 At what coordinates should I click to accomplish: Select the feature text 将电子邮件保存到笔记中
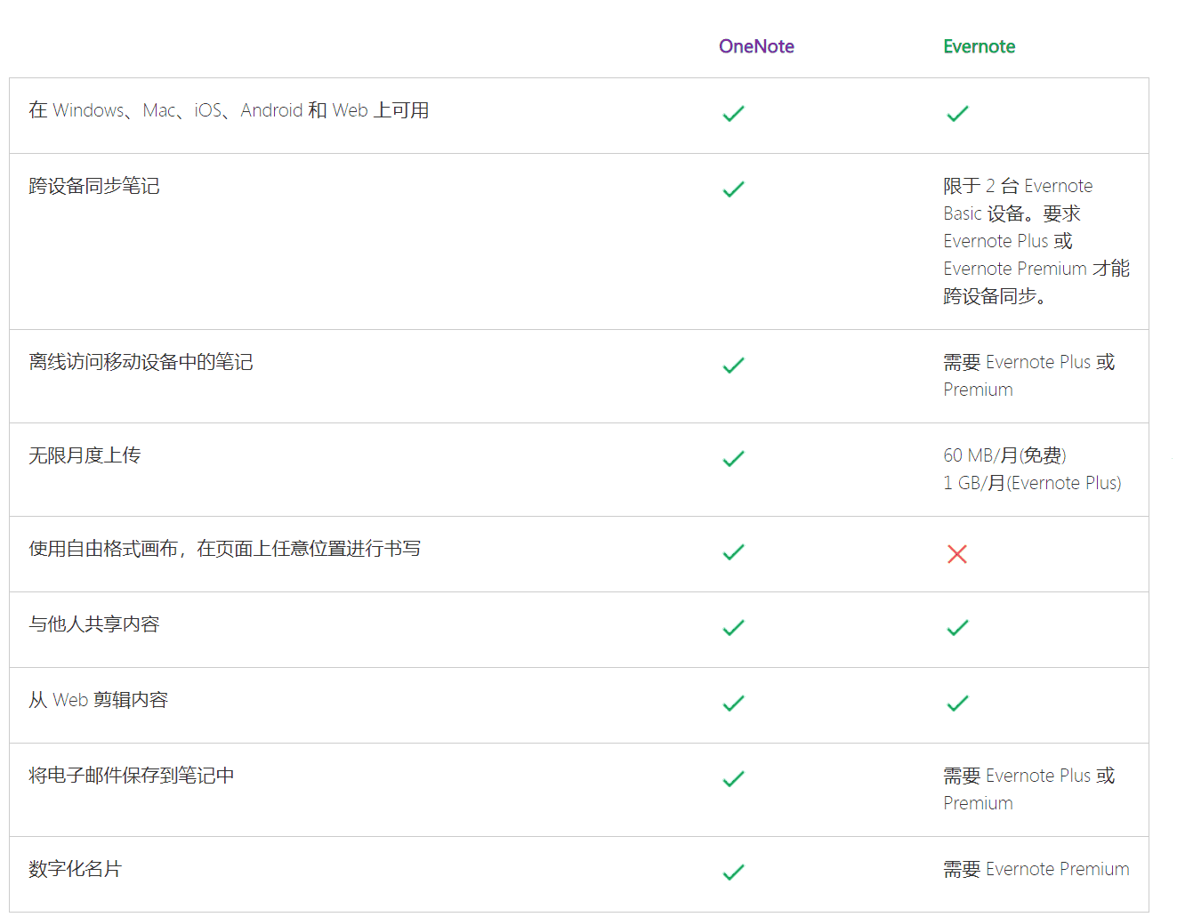[132, 776]
